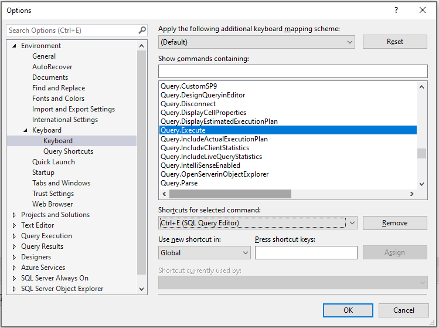
Task: Open keyboard mapping scheme dropdown
Action: [257, 42]
